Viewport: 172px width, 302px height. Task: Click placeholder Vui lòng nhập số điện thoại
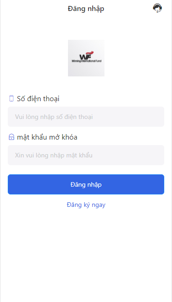point(54,117)
